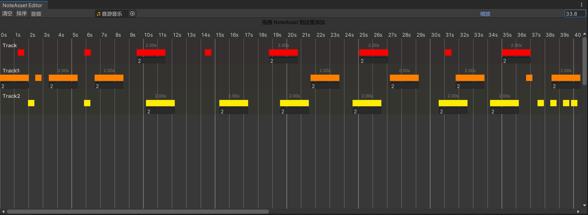Select the long red note starting near 10s

coord(151,53)
